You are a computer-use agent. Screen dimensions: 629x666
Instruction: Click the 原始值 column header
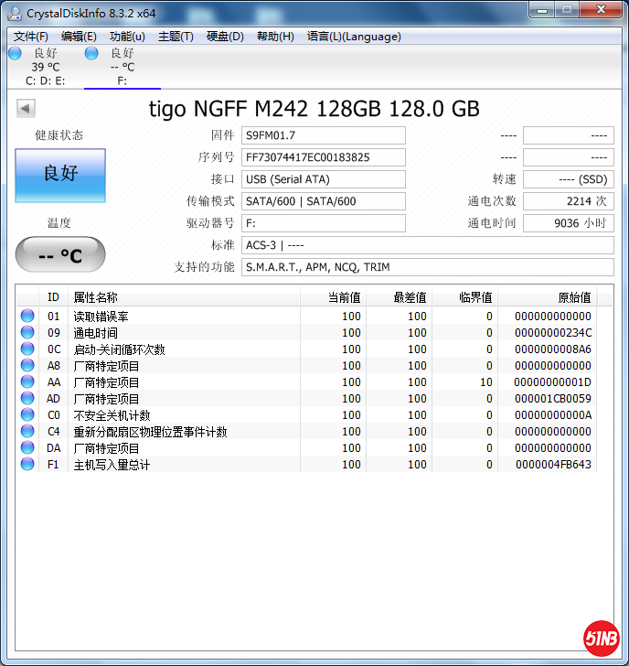click(x=574, y=297)
